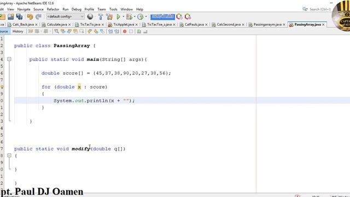Close the PassingArray.java tab
Image resolution: width=350 pixels, height=197 pixels.
(x=323, y=25)
